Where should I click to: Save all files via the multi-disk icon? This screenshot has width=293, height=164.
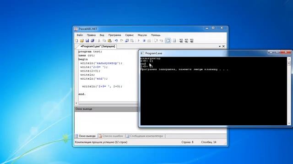tap(92, 41)
